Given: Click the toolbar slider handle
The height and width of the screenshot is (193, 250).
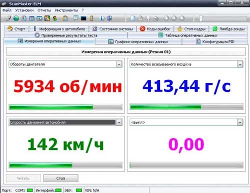Looking at the screenshot, I should click(x=201, y=18).
